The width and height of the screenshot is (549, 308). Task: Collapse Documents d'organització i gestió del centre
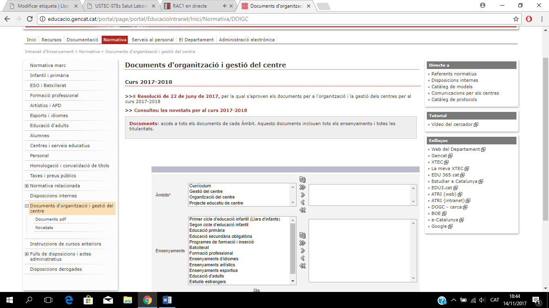[x=27, y=206]
